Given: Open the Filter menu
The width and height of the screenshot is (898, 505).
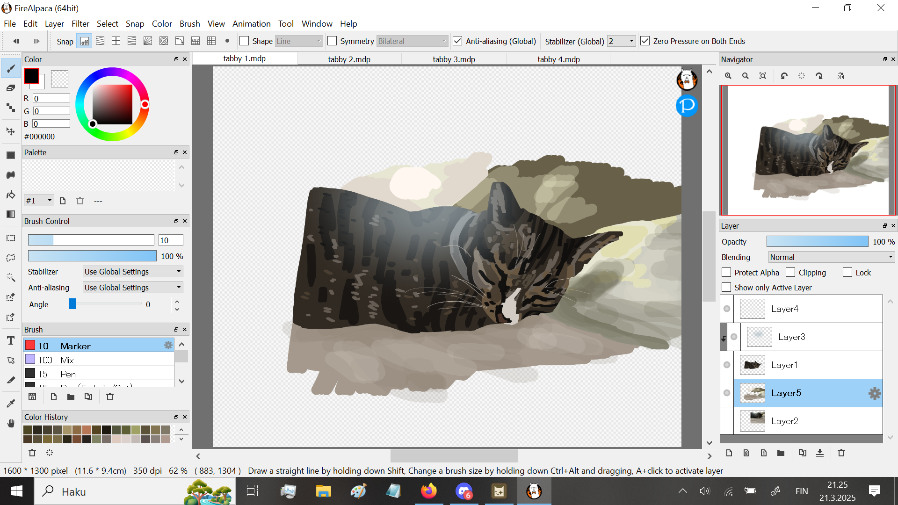Looking at the screenshot, I should [80, 24].
